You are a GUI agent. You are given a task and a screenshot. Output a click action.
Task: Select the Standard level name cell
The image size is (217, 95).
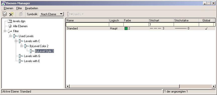87,28
